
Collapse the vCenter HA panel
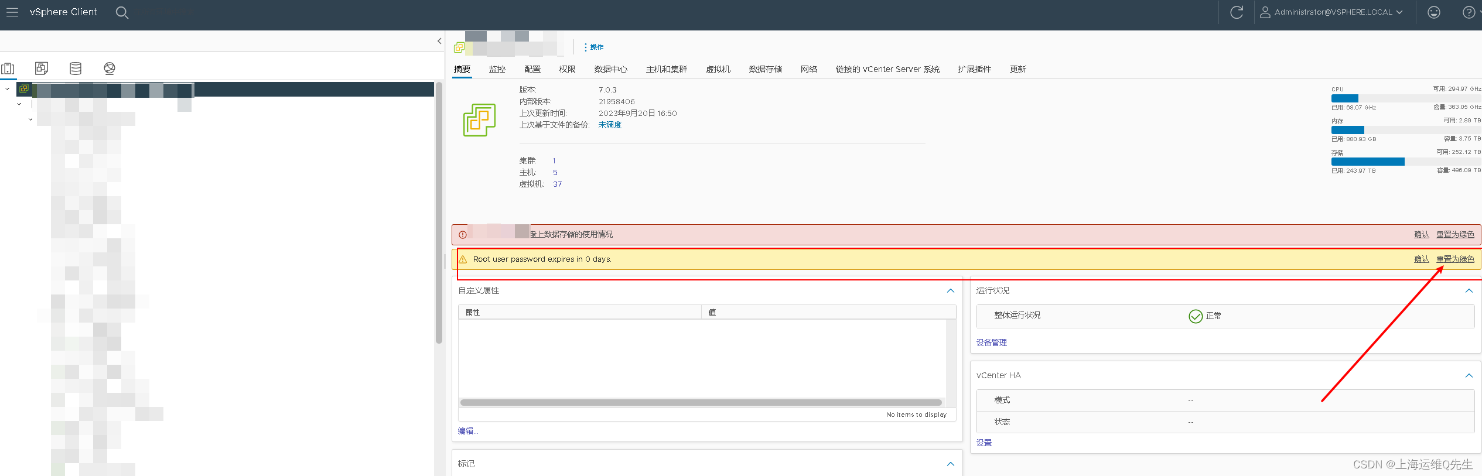coord(1469,376)
